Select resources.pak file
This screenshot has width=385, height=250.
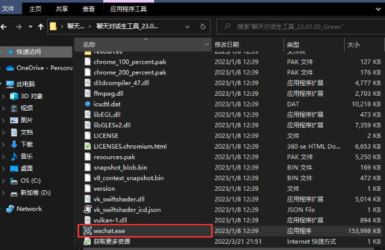coord(114,157)
